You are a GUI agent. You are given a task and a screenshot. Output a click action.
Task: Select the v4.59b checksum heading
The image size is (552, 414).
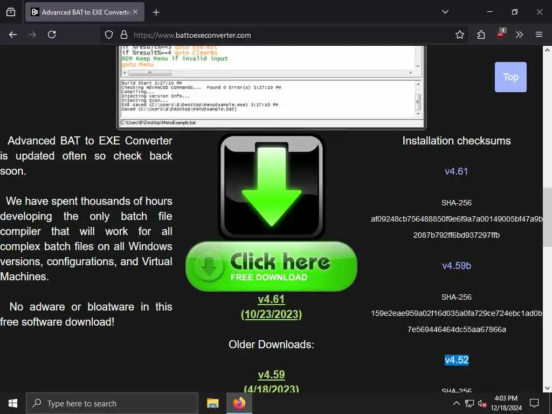coord(456,266)
